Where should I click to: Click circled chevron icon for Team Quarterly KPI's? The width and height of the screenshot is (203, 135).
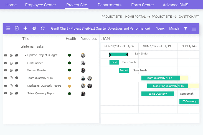pyautogui.click(x=11, y=78)
